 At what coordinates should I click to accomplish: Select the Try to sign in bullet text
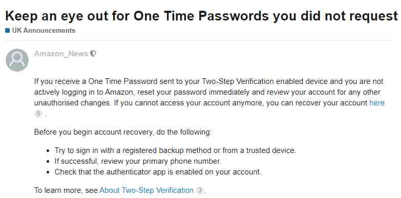(175, 151)
